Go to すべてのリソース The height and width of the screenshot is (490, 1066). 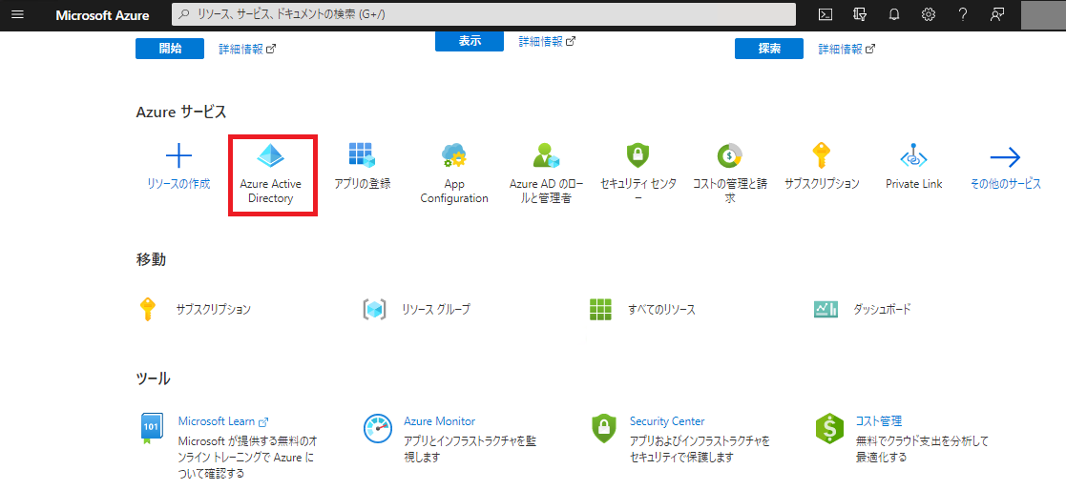pyautogui.click(x=661, y=310)
